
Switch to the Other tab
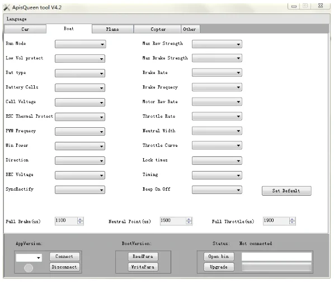(x=190, y=29)
